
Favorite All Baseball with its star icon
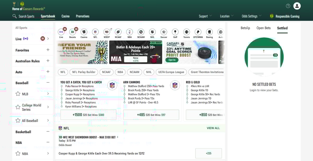point(18,121)
